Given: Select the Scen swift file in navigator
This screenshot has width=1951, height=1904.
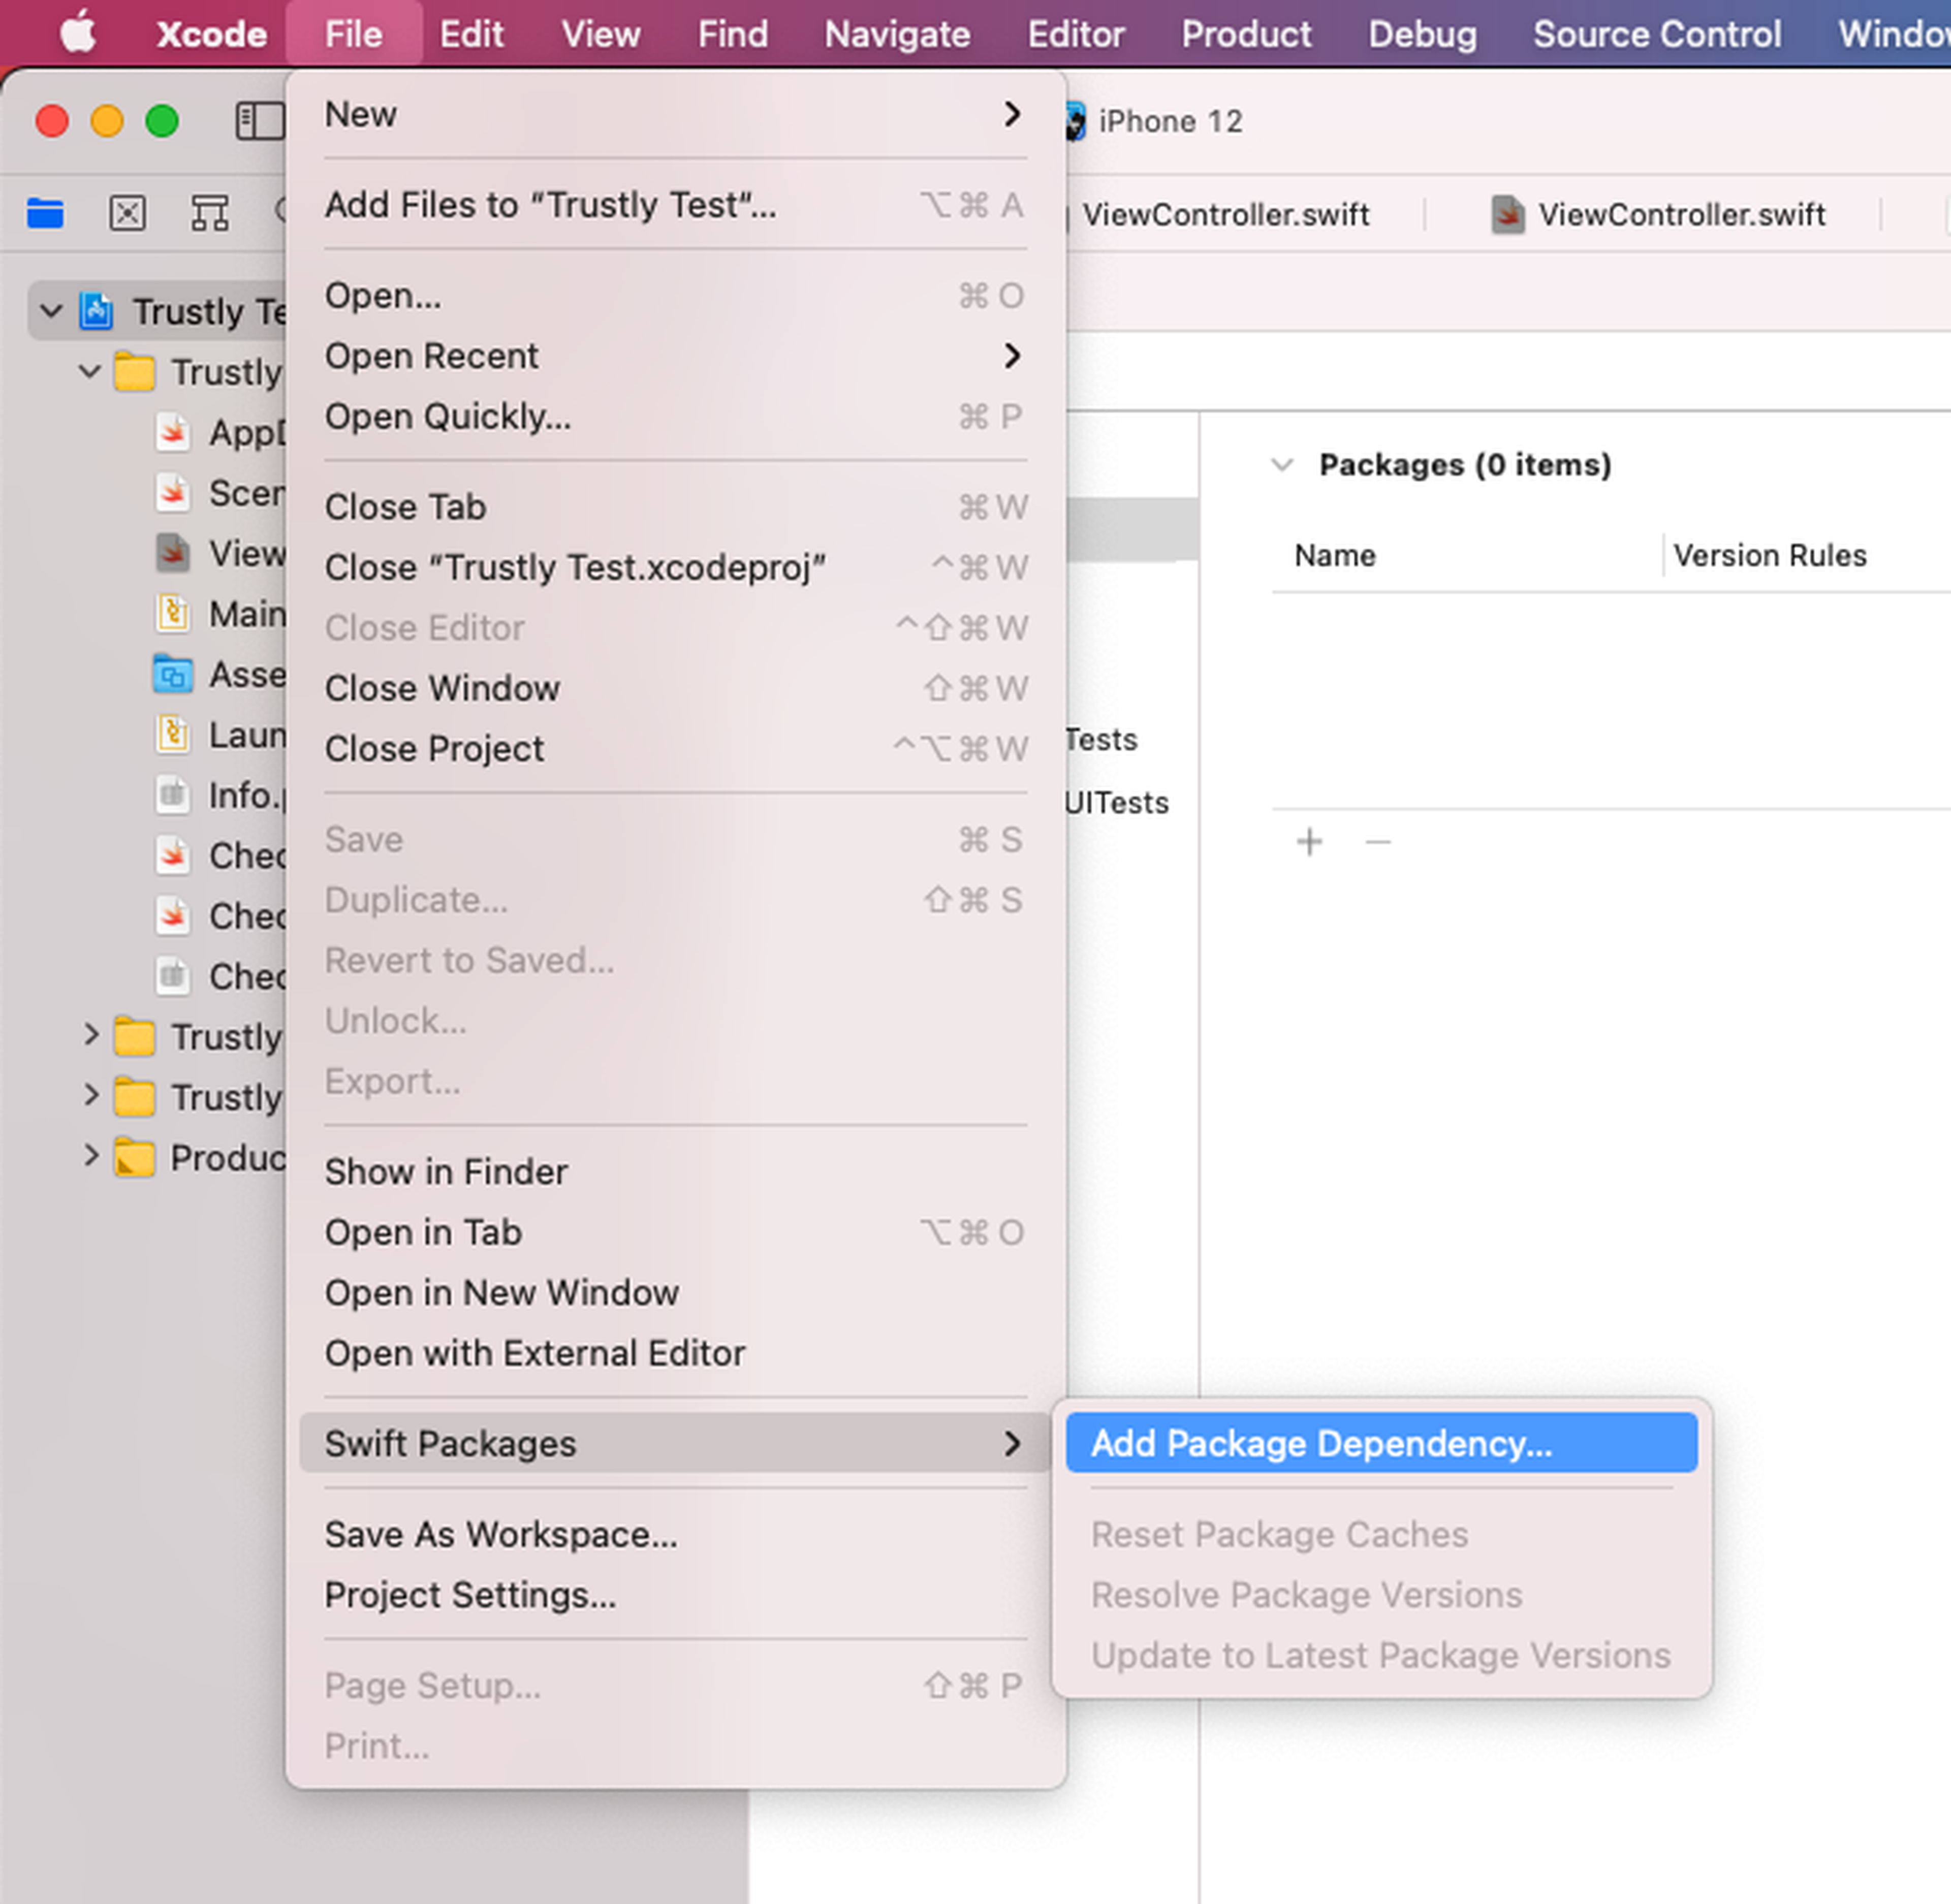Looking at the screenshot, I should pos(220,493).
